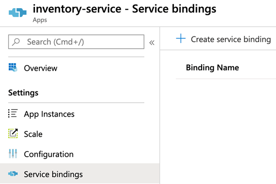Click the Apps subtitle under the title
The image size is (276, 184).
pos(40,20)
